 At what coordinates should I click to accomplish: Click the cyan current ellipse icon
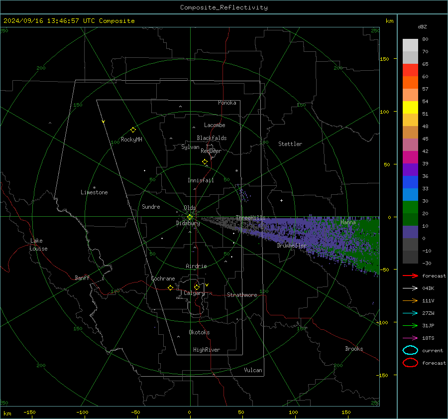click(410, 350)
